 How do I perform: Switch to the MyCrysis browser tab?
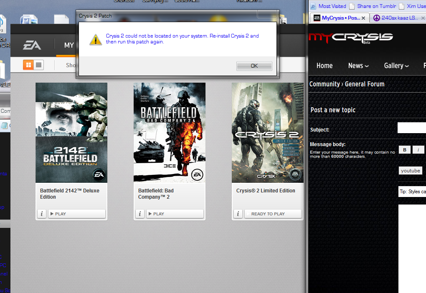point(339,18)
